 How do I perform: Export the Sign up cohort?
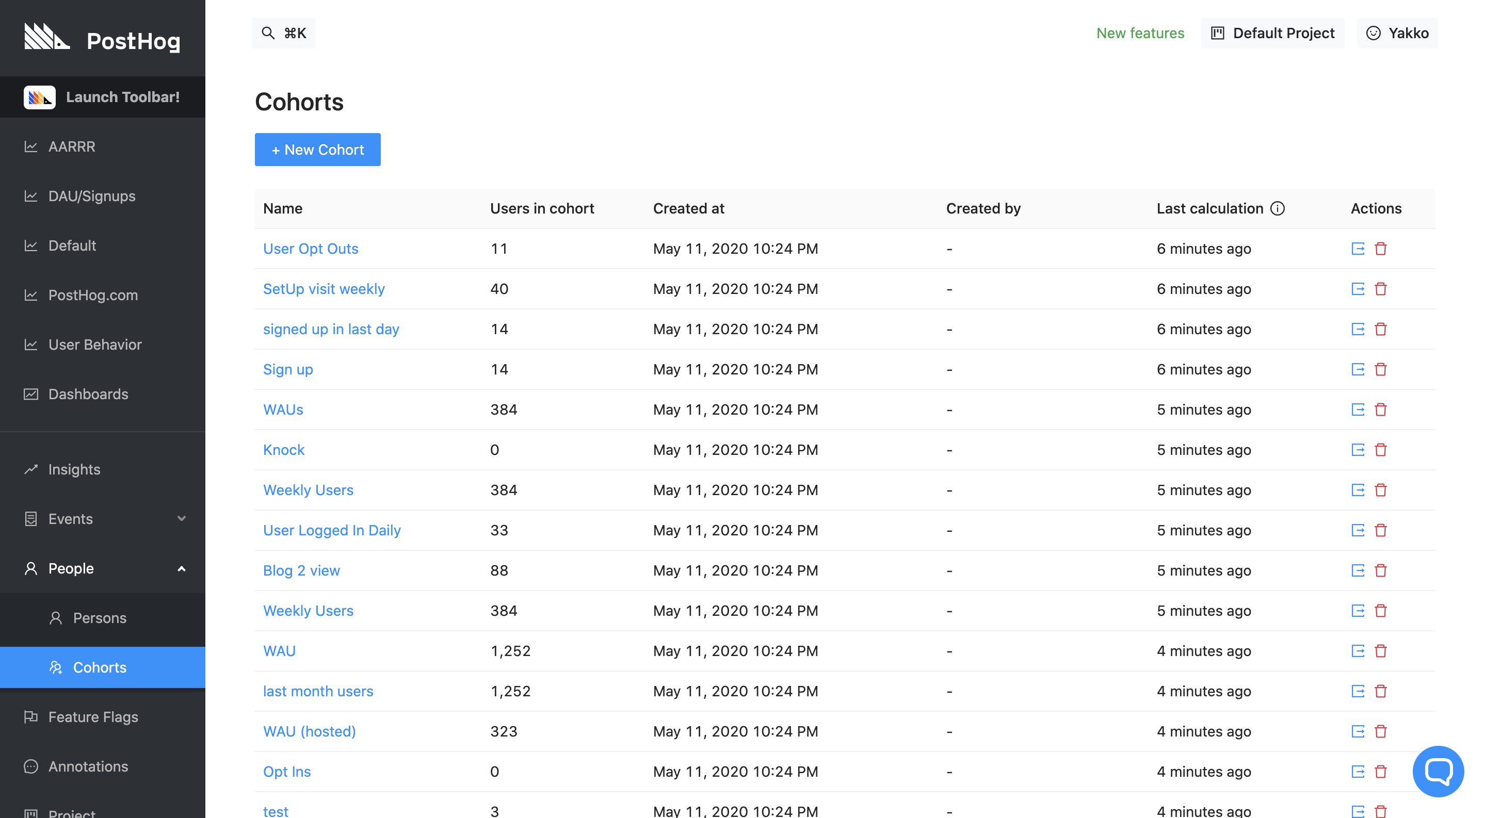(x=1358, y=369)
